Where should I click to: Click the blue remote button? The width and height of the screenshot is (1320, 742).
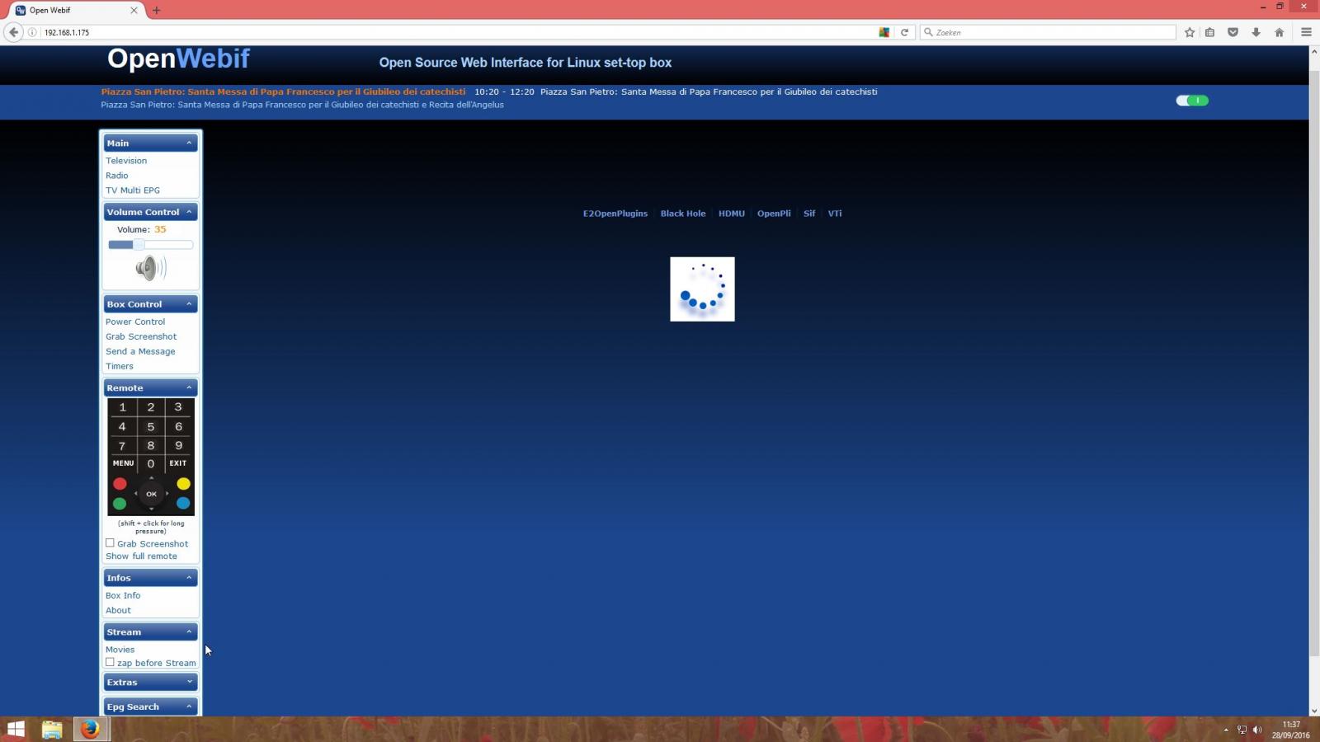pos(183,503)
